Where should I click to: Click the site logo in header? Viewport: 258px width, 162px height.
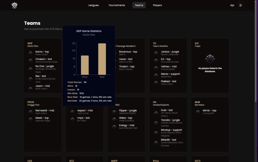[x=14, y=5]
